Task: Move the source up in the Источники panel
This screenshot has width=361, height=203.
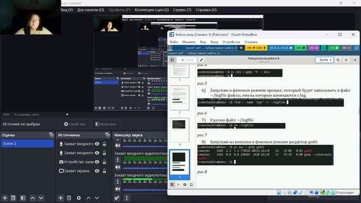Action: click(89, 198)
